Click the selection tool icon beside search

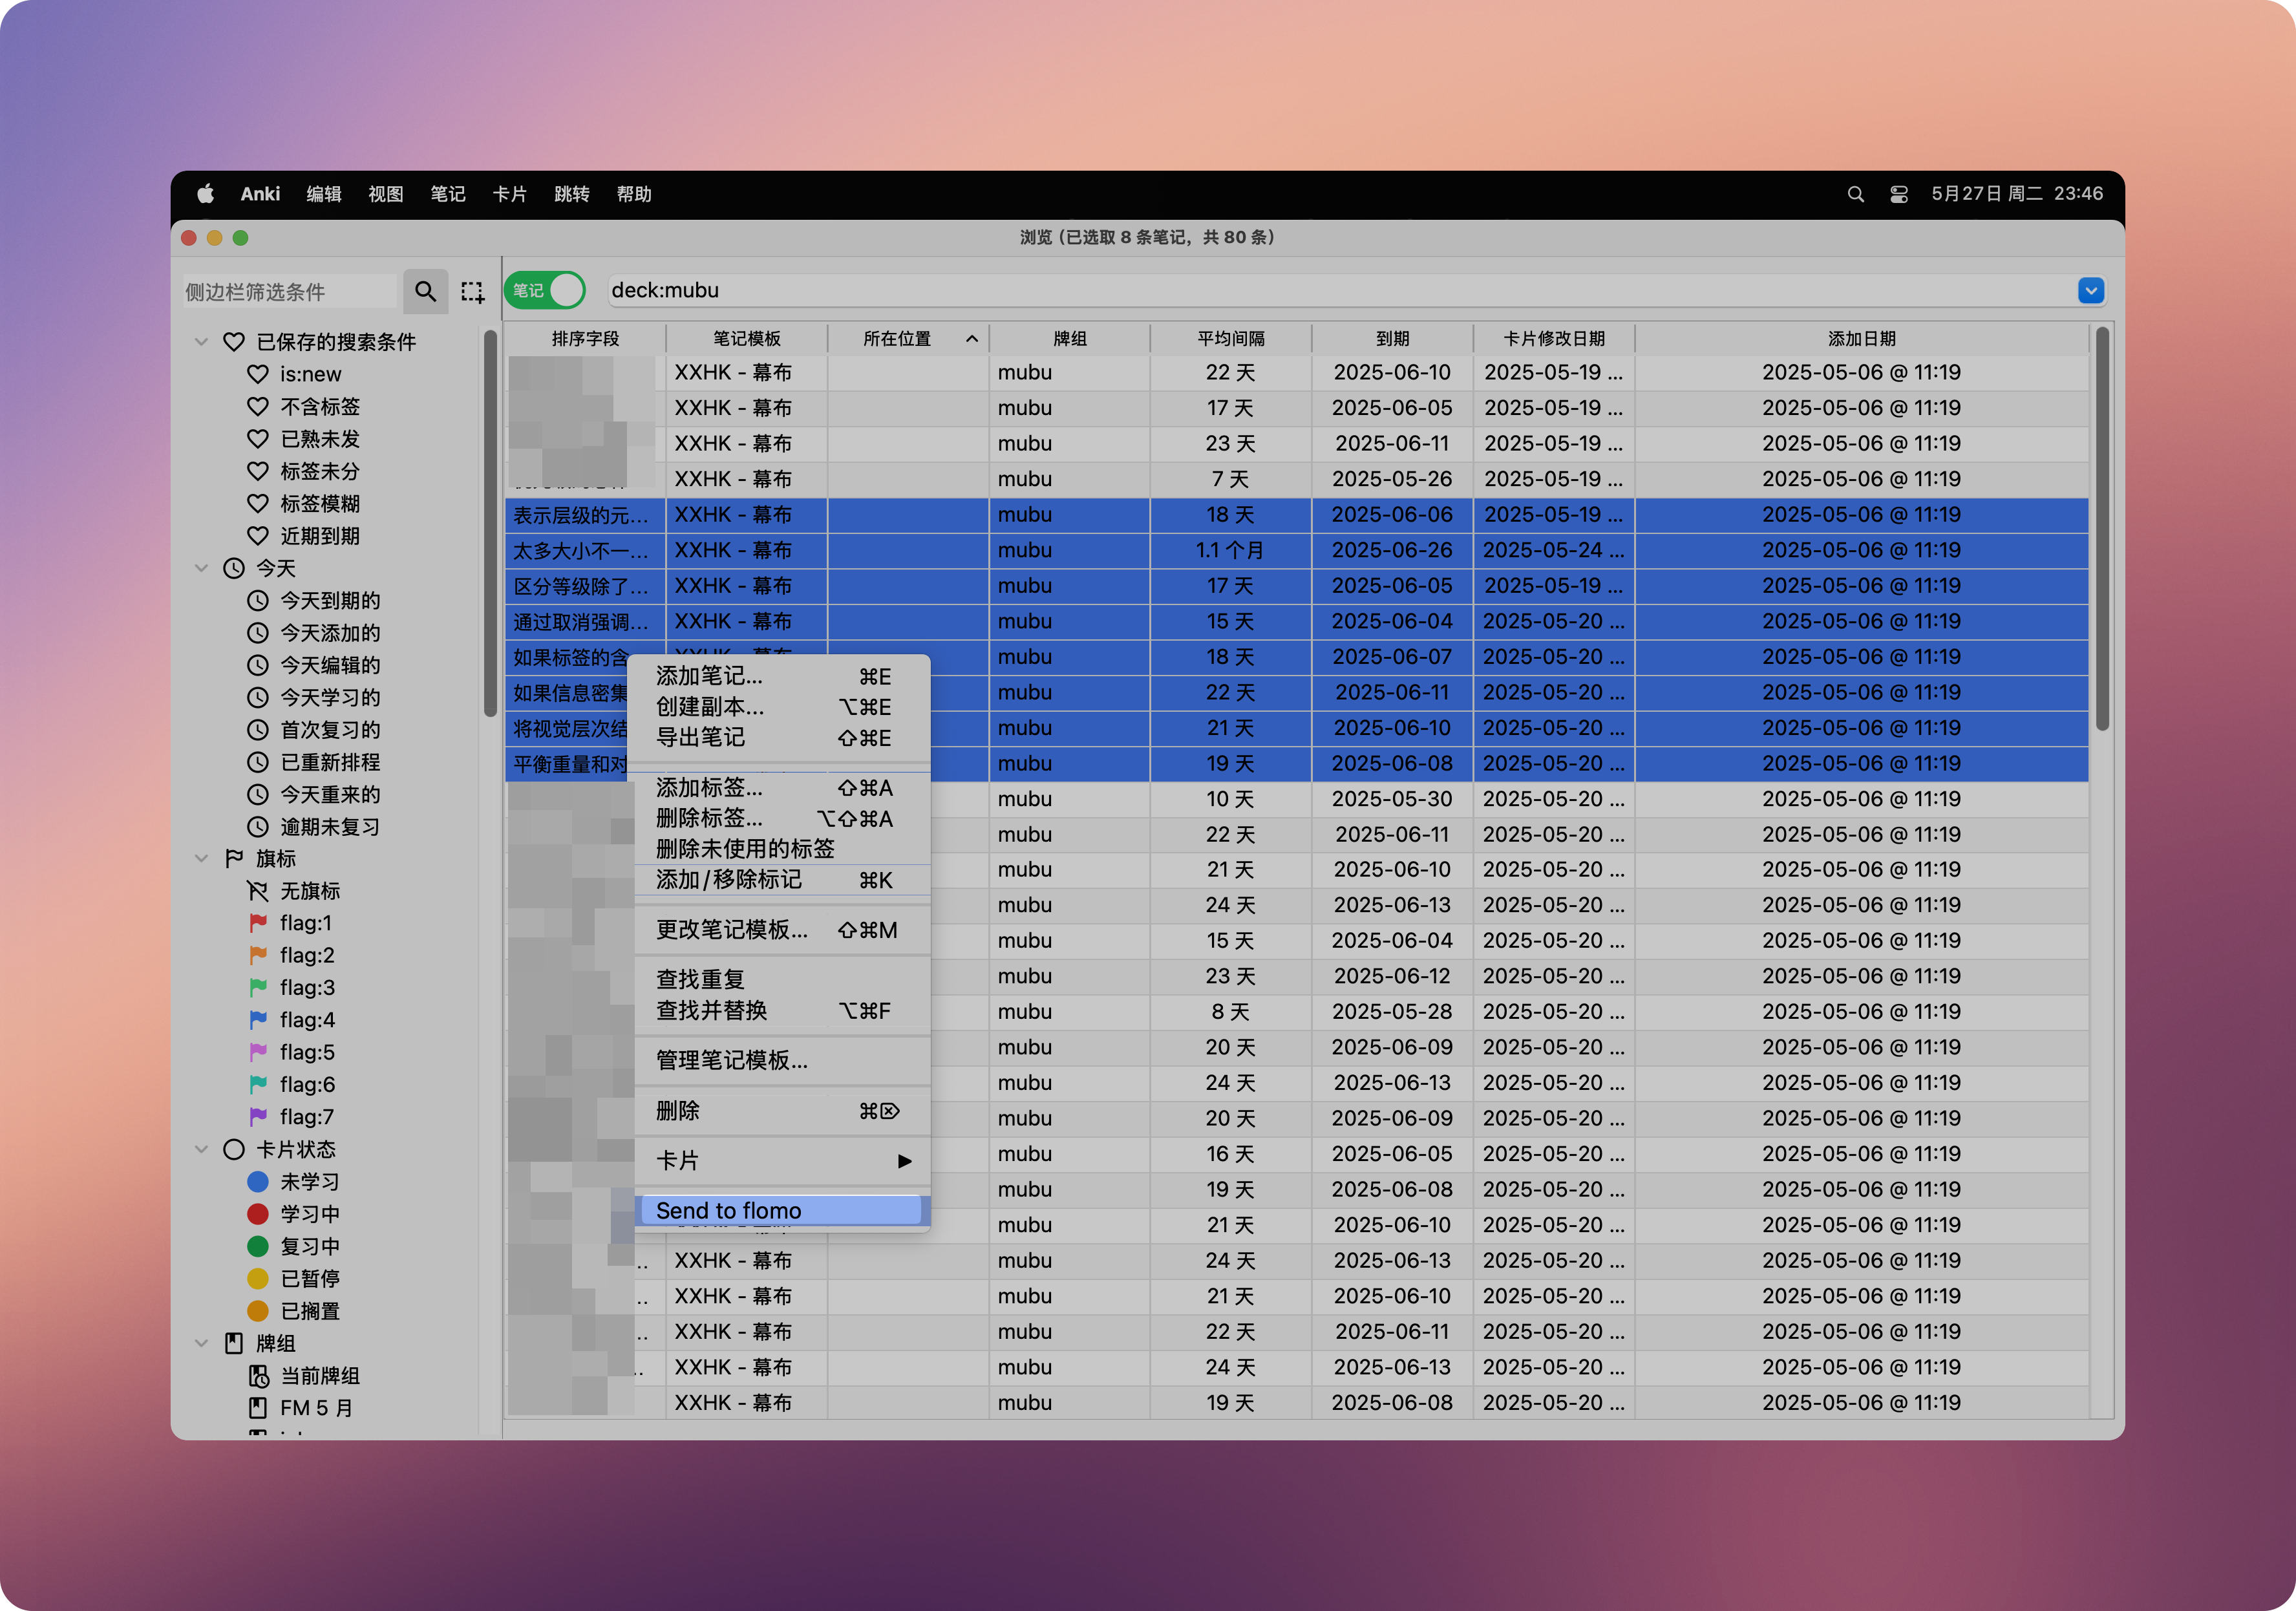(x=472, y=291)
